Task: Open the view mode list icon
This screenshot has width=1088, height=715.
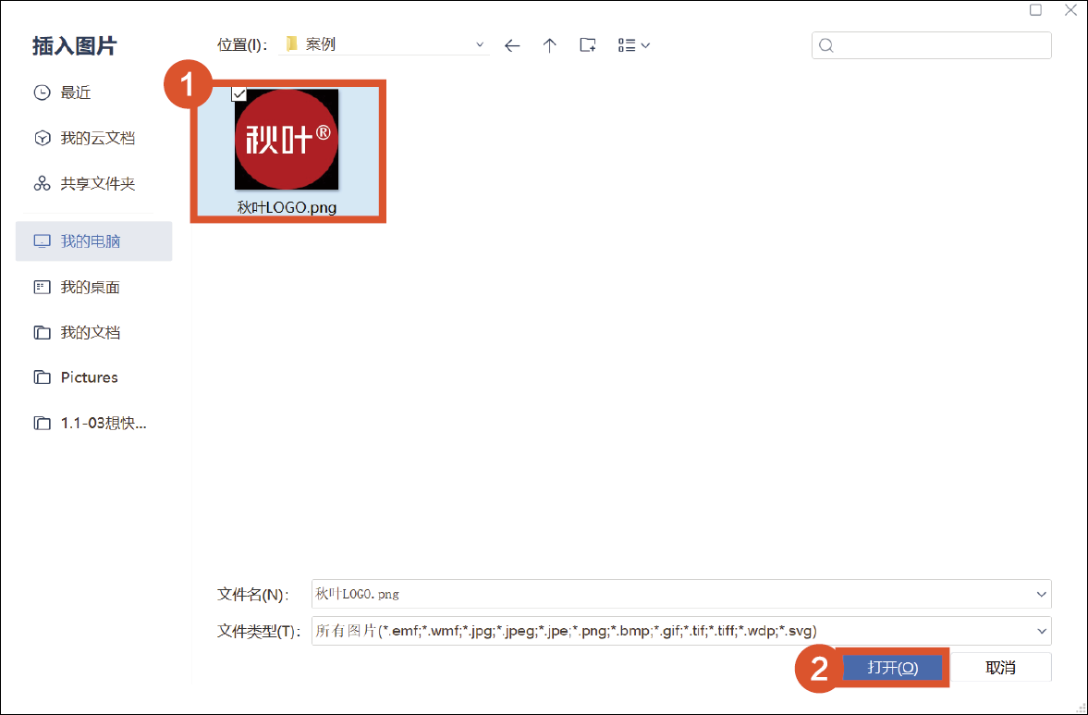Action: [x=633, y=45]
